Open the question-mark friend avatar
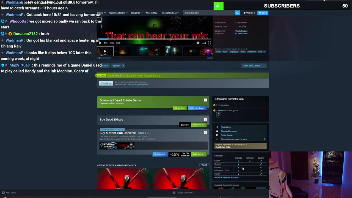Image resolution: width=352 pixels, height=198 pixels. 219,115
